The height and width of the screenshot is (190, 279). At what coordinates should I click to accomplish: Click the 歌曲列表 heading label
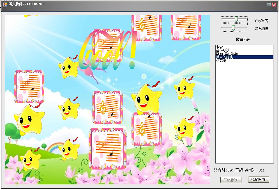(243, 39)
